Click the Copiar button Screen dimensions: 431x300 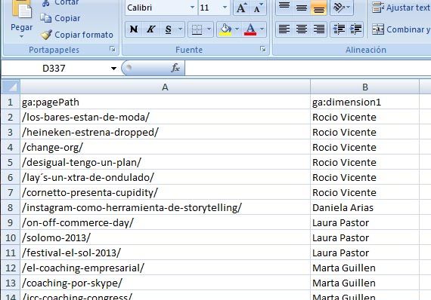(x=60, y=18)
